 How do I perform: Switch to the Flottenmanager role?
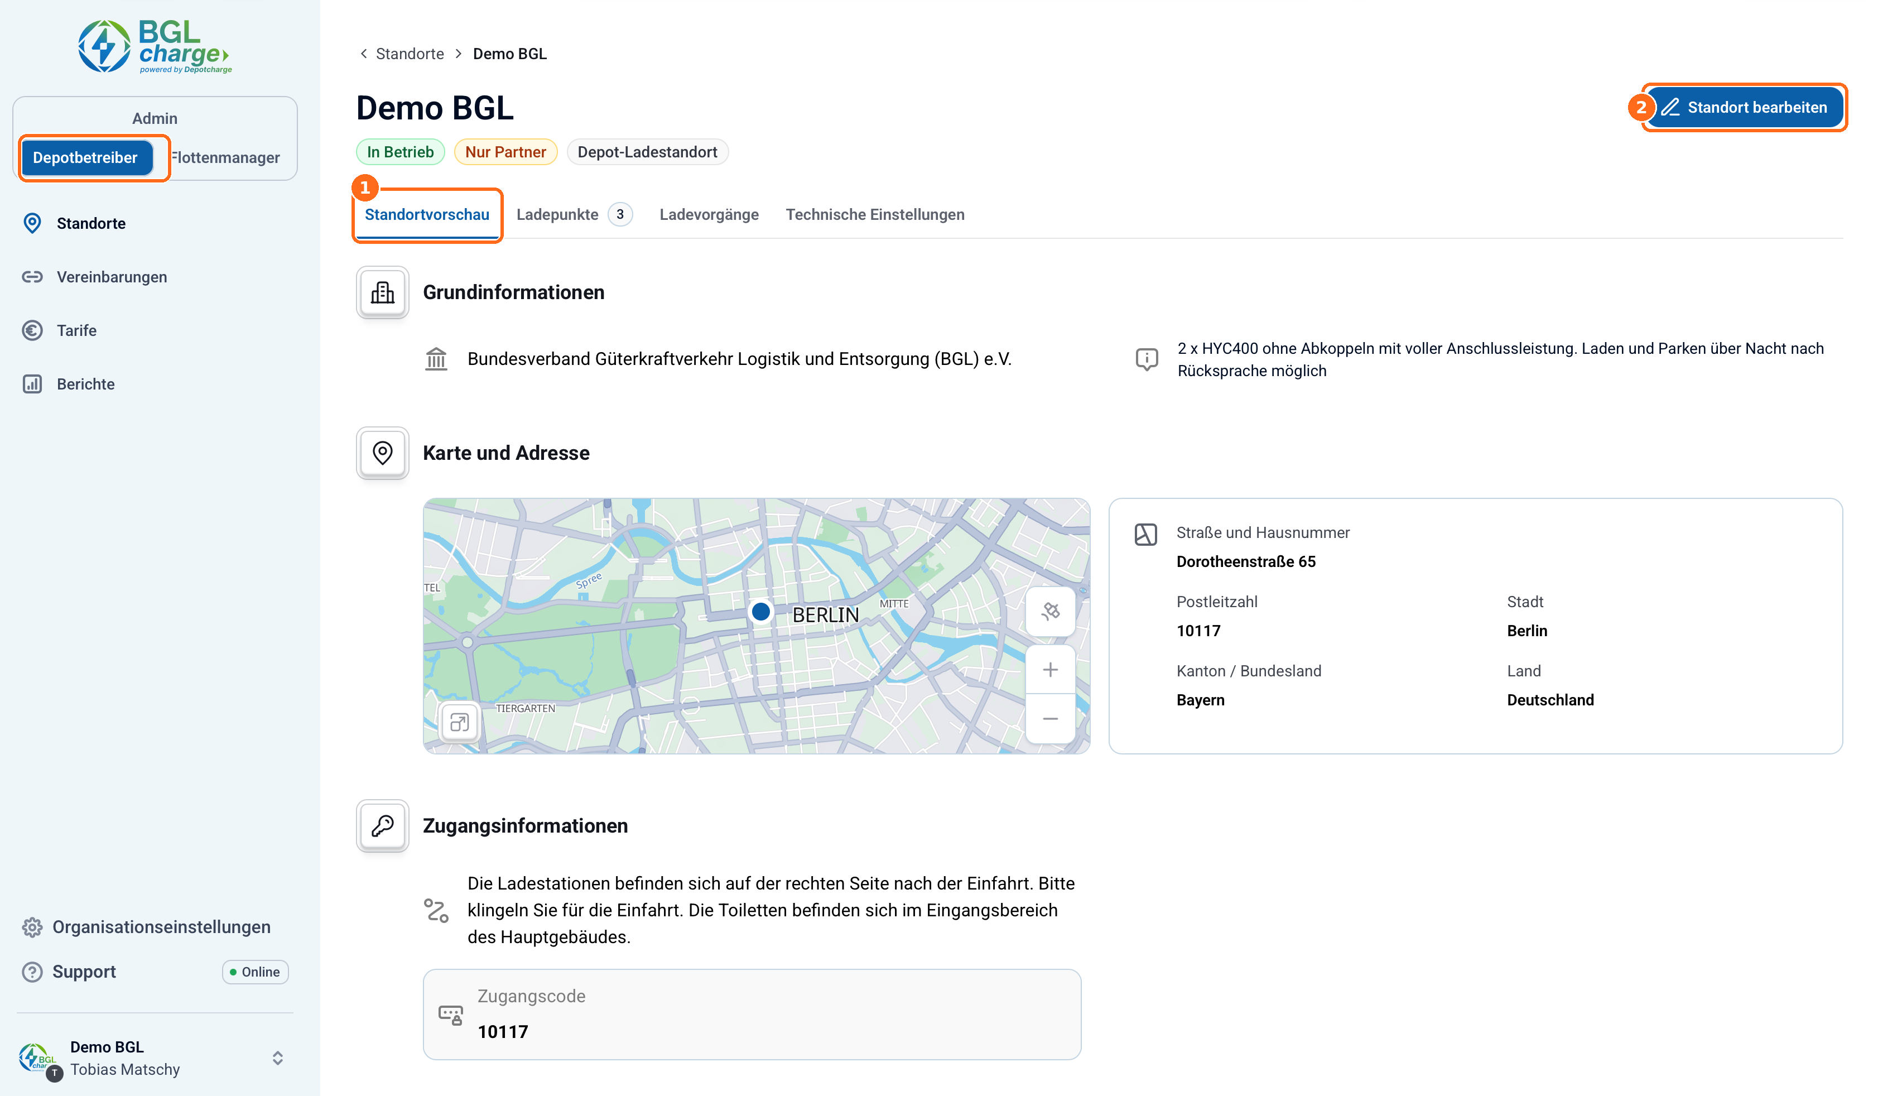(226, 157)
